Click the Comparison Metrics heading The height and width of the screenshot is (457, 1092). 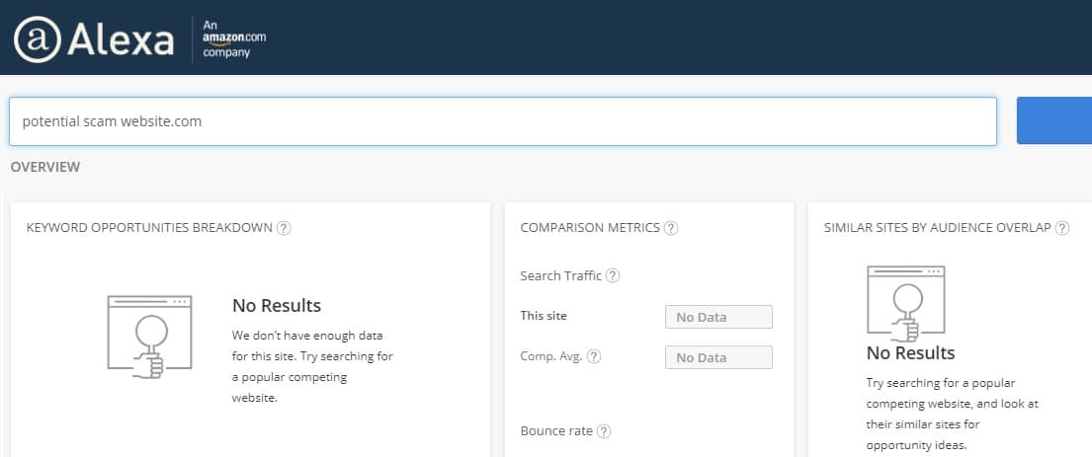(x=590, y=228)
